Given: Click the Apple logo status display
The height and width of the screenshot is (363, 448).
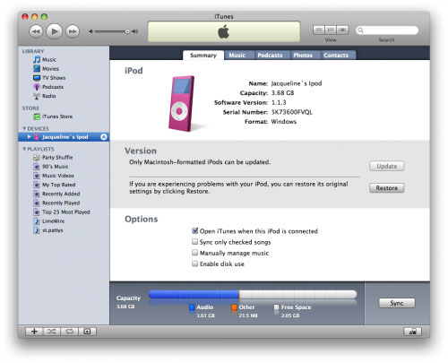Looking at the screenshot, I should tap(224, 31).
